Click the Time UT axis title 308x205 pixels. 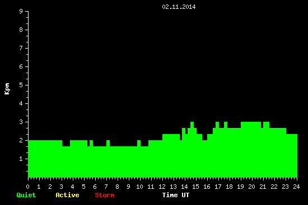[176, 195]
